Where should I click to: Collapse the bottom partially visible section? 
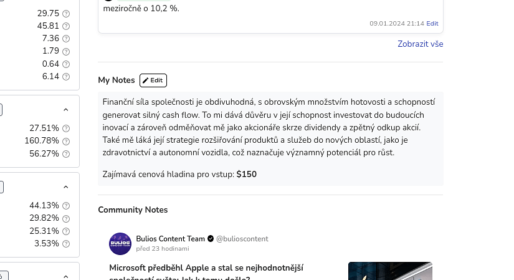[65, 276]
